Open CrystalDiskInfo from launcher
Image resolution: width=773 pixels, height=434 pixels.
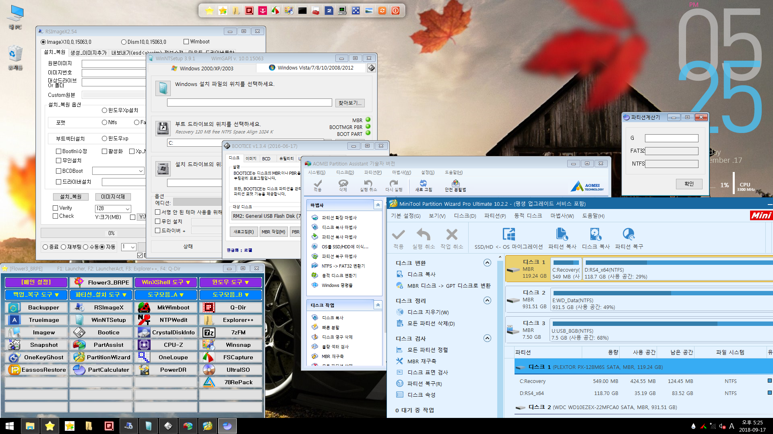pyautogui.click(x=166, y=332)
